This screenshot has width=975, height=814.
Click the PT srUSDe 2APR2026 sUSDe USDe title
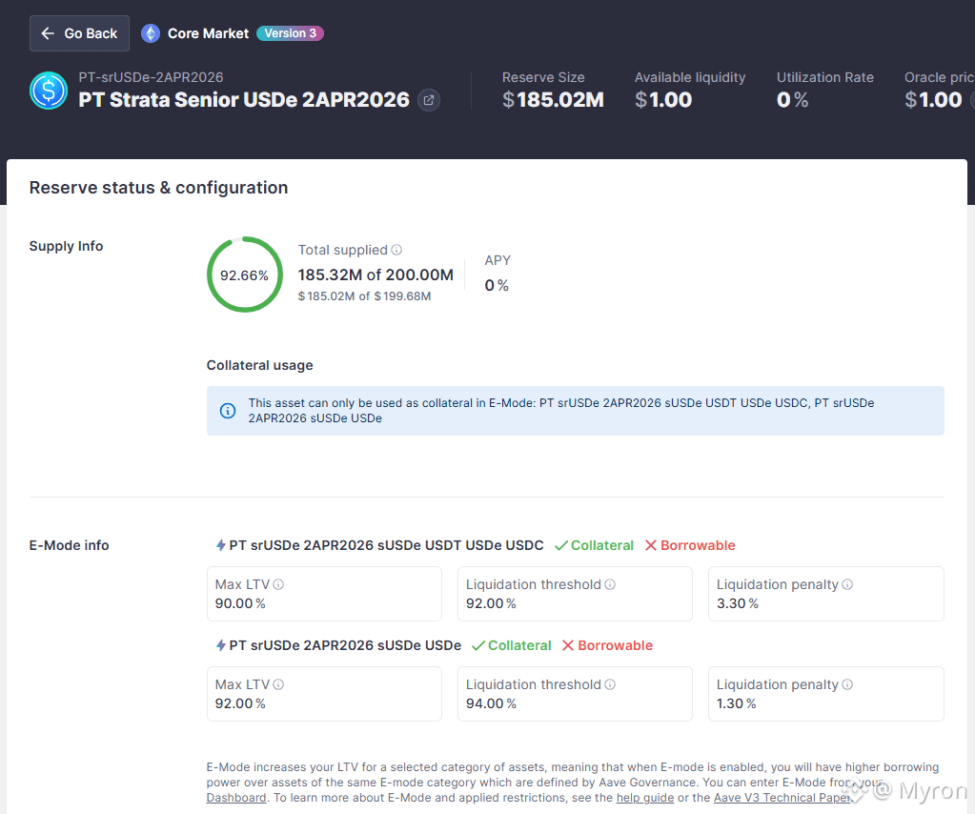[345, 645]
